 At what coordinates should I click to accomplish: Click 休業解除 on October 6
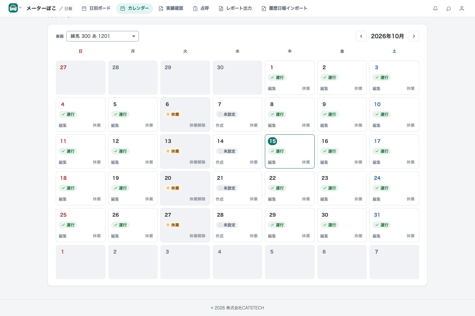(197, 125)
